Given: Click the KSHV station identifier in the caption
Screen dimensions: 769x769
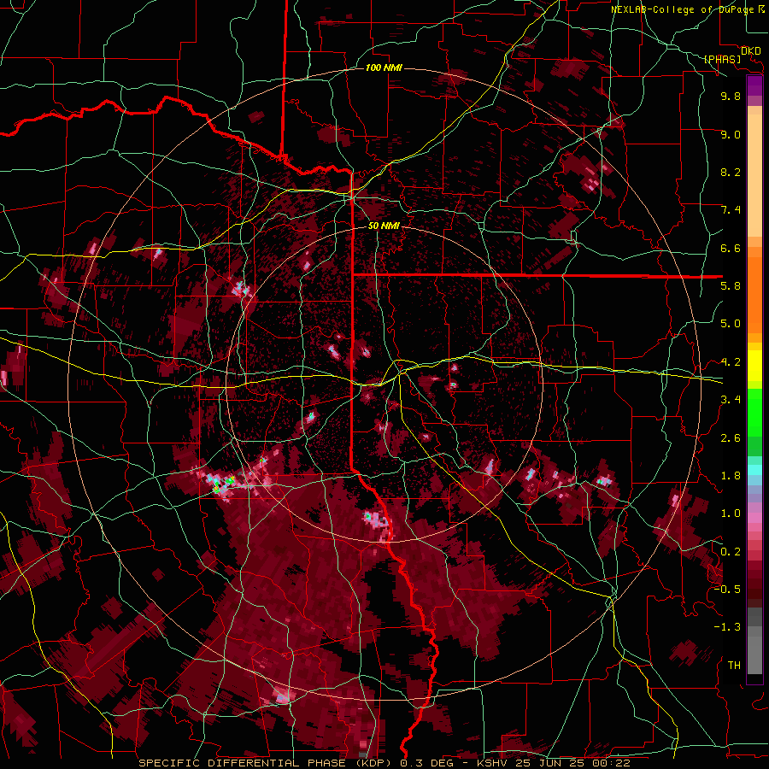Looking at the screenshot, I should pos(494,763).
